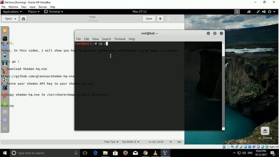Open gedit hamburger menu
Viewport: 279px width, 157px height.
[x=160, y=18]
